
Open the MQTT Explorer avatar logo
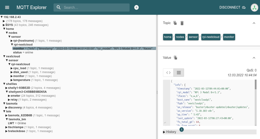(254, 8)
